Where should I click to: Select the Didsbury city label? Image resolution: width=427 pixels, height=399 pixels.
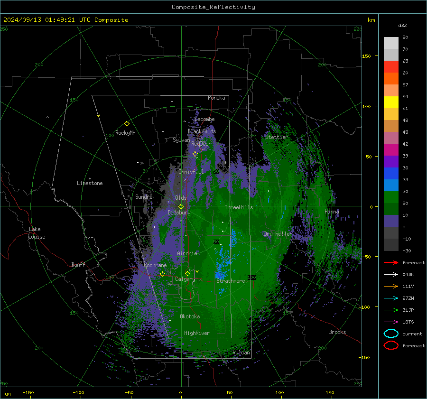point(179,213)
